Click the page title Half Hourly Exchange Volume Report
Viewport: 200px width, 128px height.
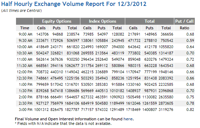point(74,4)
